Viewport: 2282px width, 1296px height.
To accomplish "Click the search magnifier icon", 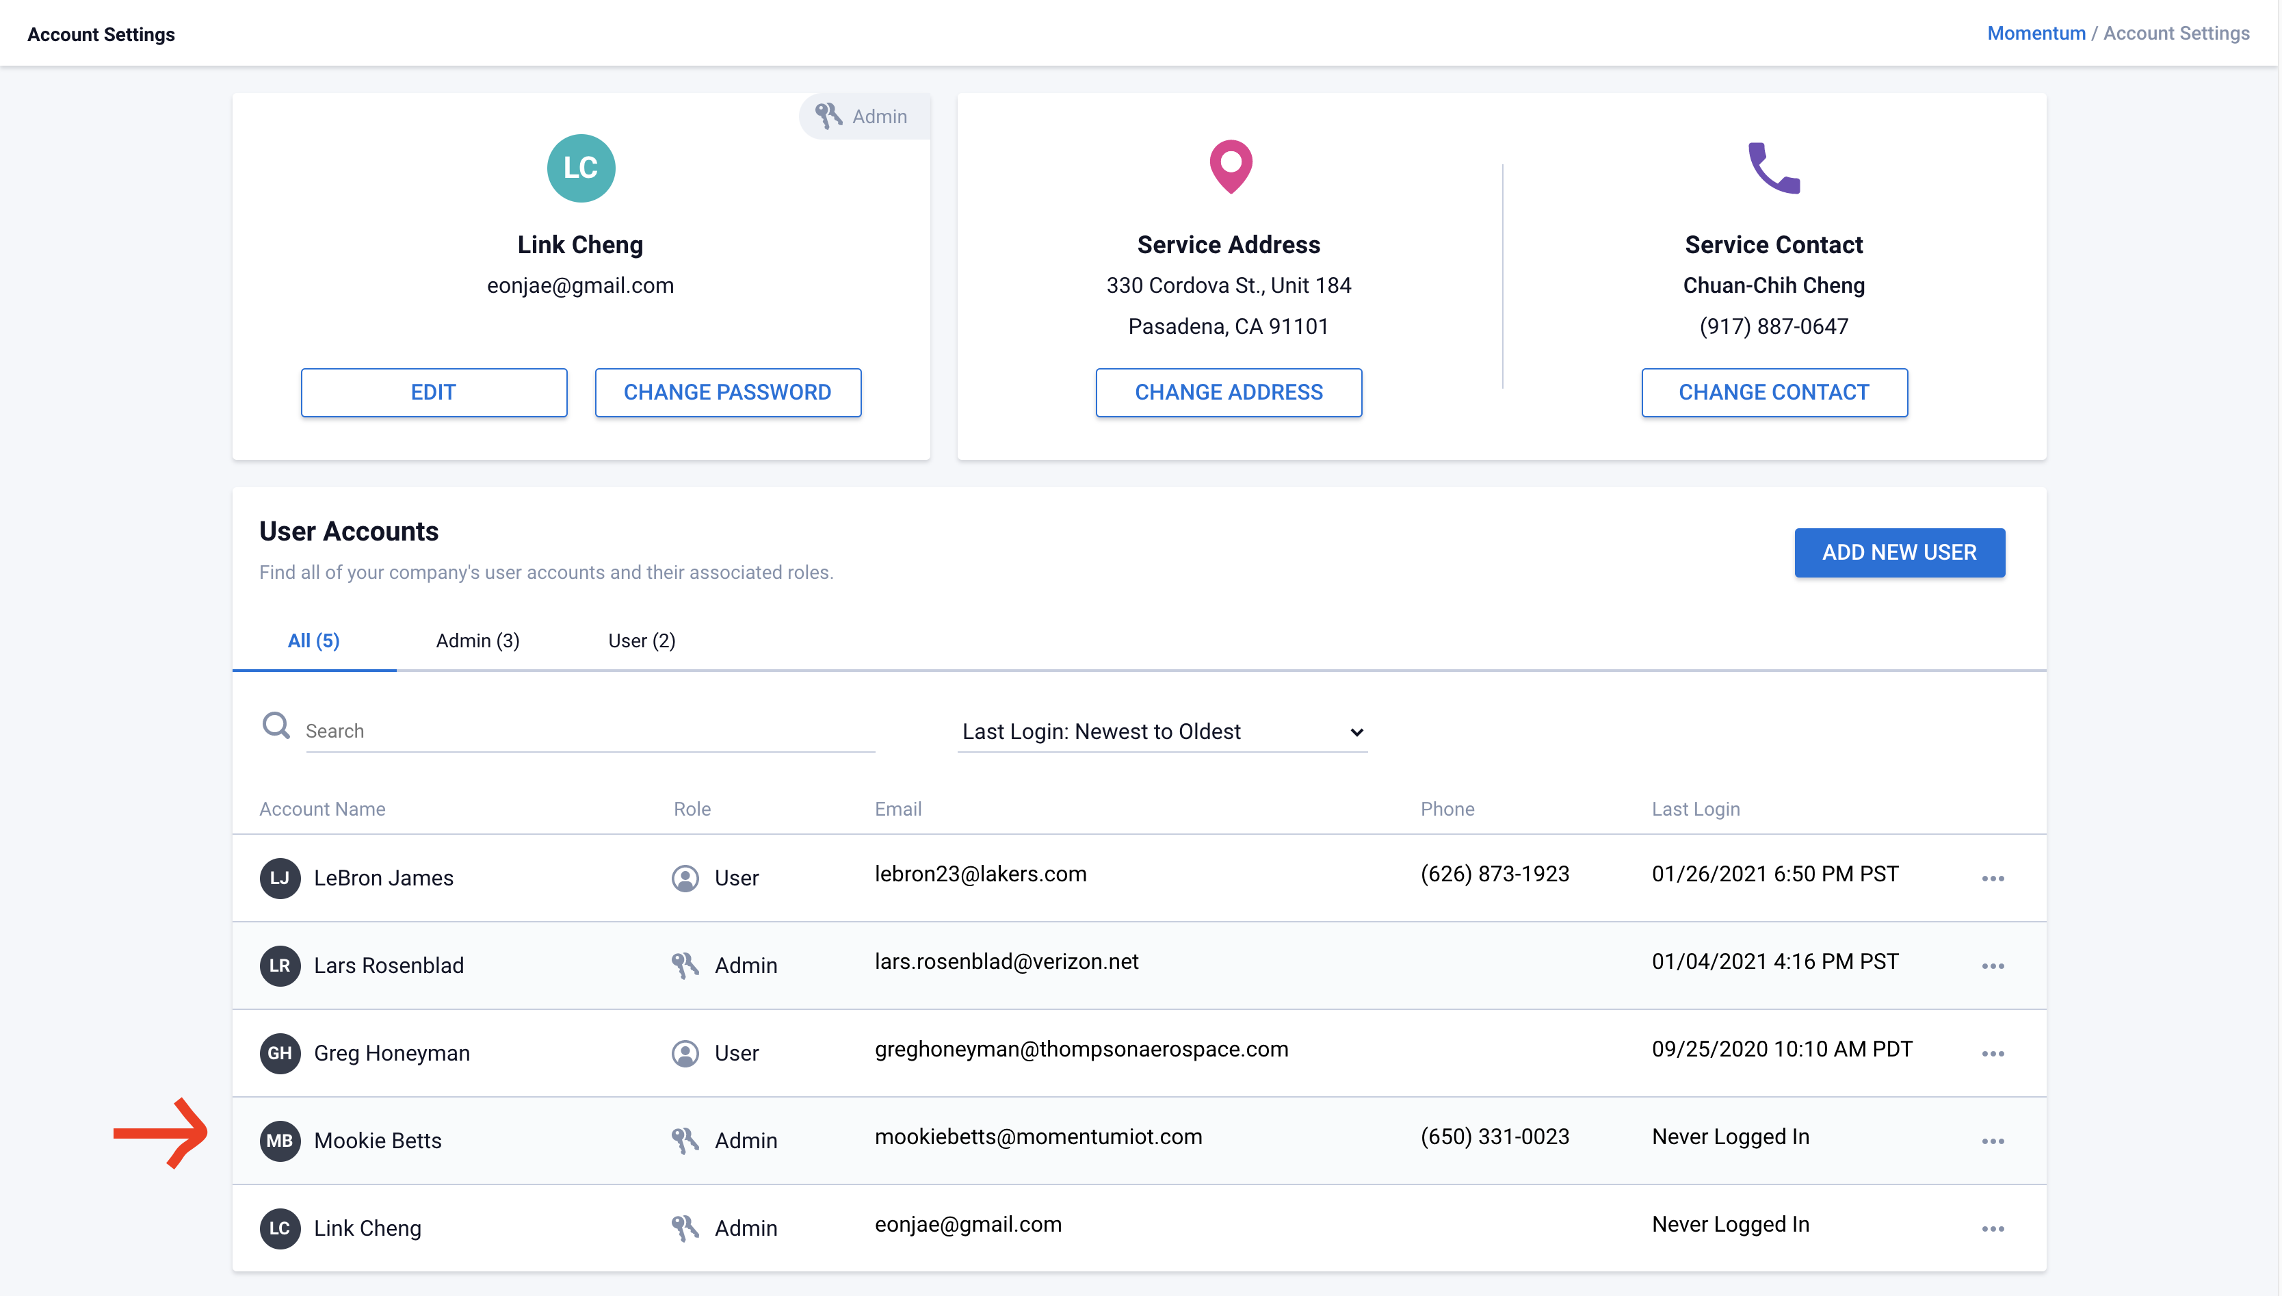I will click(276, 725).
